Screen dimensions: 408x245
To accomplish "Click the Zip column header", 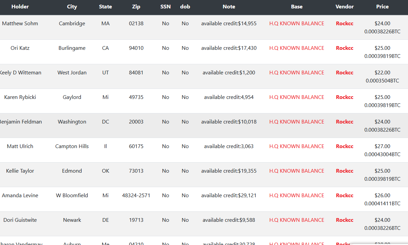I will (136, 7).
